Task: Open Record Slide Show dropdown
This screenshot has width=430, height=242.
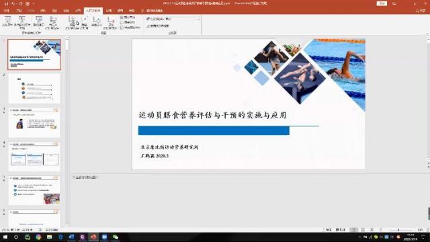Action: click(110, 22)
